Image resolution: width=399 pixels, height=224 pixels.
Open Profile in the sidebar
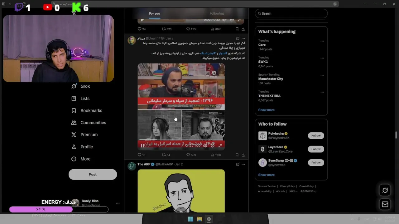pyautogui.click(x=82, y=147)
